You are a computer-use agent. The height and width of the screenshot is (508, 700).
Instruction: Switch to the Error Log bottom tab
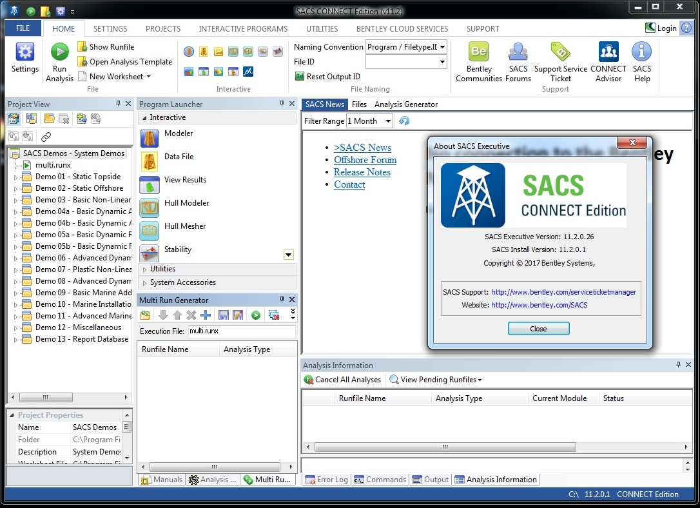coord(327,480)
